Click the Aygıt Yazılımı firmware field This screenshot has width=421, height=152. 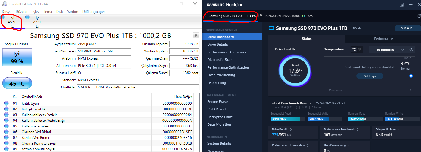click(104, 44)
